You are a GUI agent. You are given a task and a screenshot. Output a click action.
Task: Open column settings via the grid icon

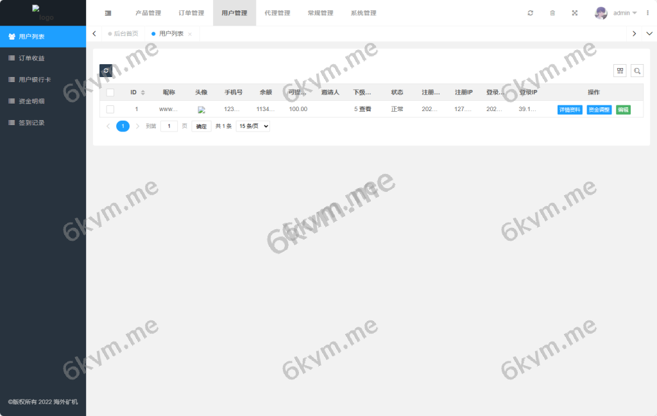pos(619,71)
